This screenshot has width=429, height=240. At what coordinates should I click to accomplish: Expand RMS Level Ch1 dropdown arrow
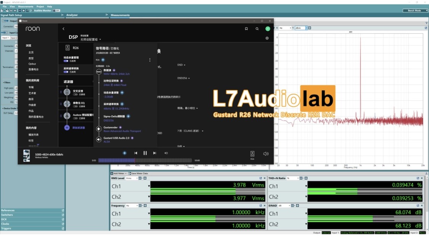149,186
